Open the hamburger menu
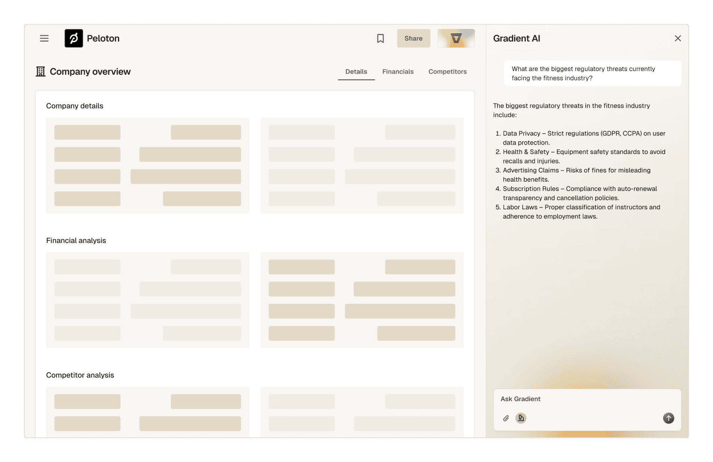 click(44, 38)
